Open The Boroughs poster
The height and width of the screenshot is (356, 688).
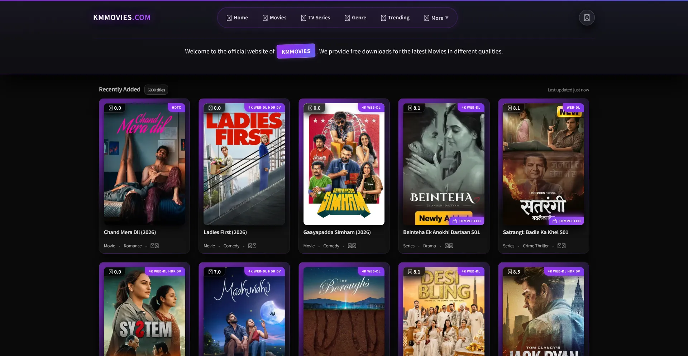pyautogui.click(x=344, y=312)
